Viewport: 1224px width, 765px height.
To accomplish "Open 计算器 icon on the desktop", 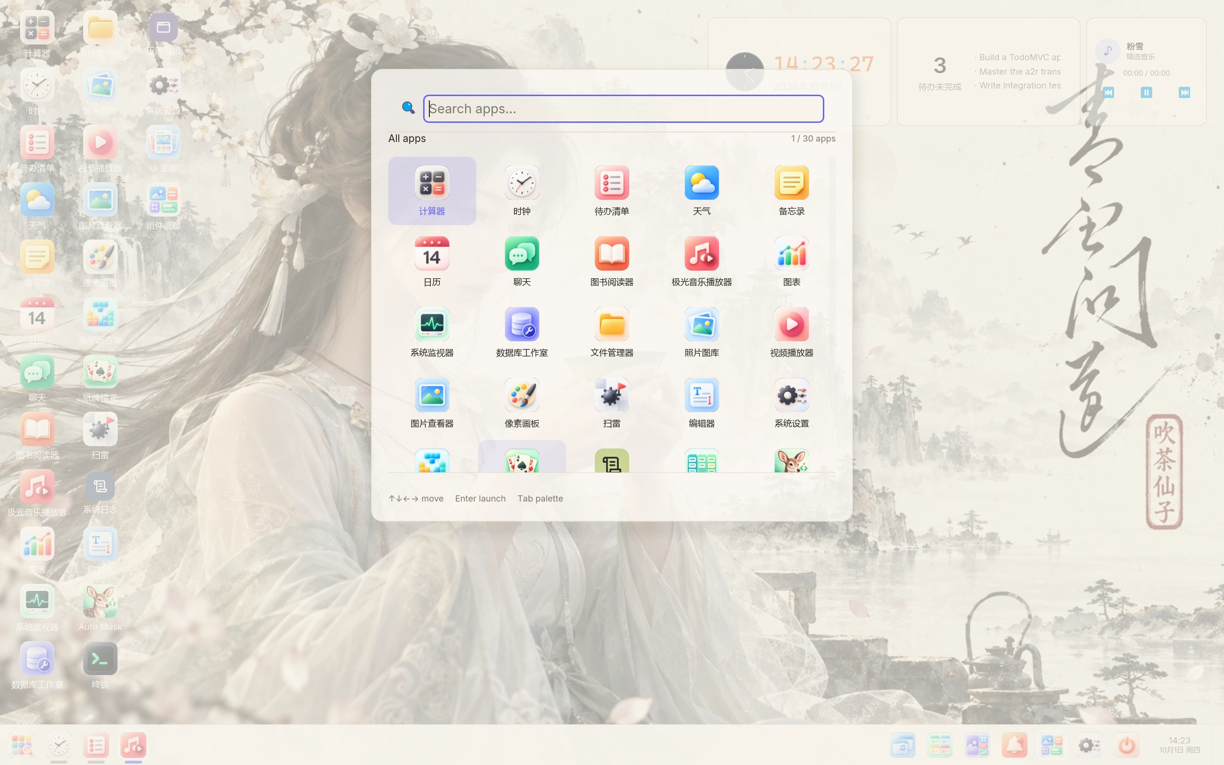I will click(37, 35).
